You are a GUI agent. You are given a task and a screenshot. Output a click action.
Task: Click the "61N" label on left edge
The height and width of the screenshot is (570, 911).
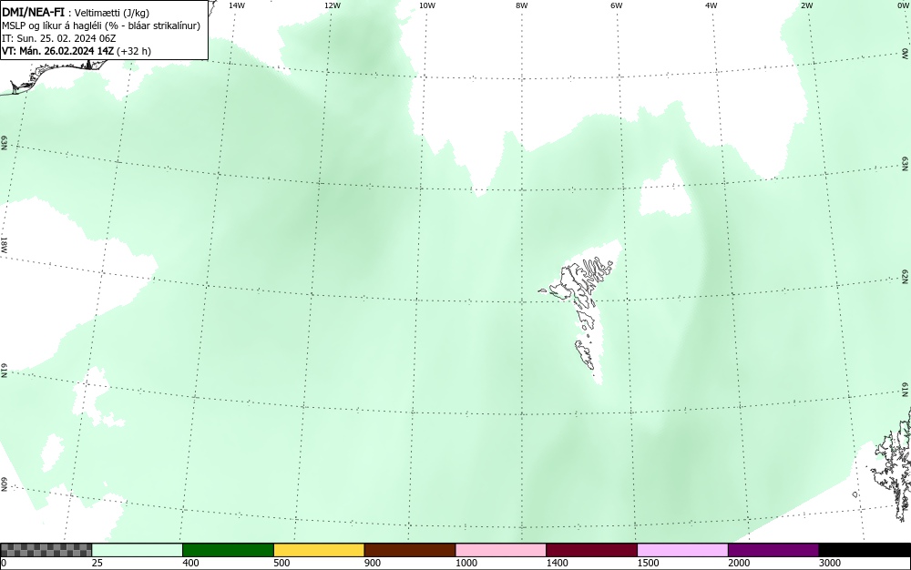pyautogui.click(x=4, y=371)
